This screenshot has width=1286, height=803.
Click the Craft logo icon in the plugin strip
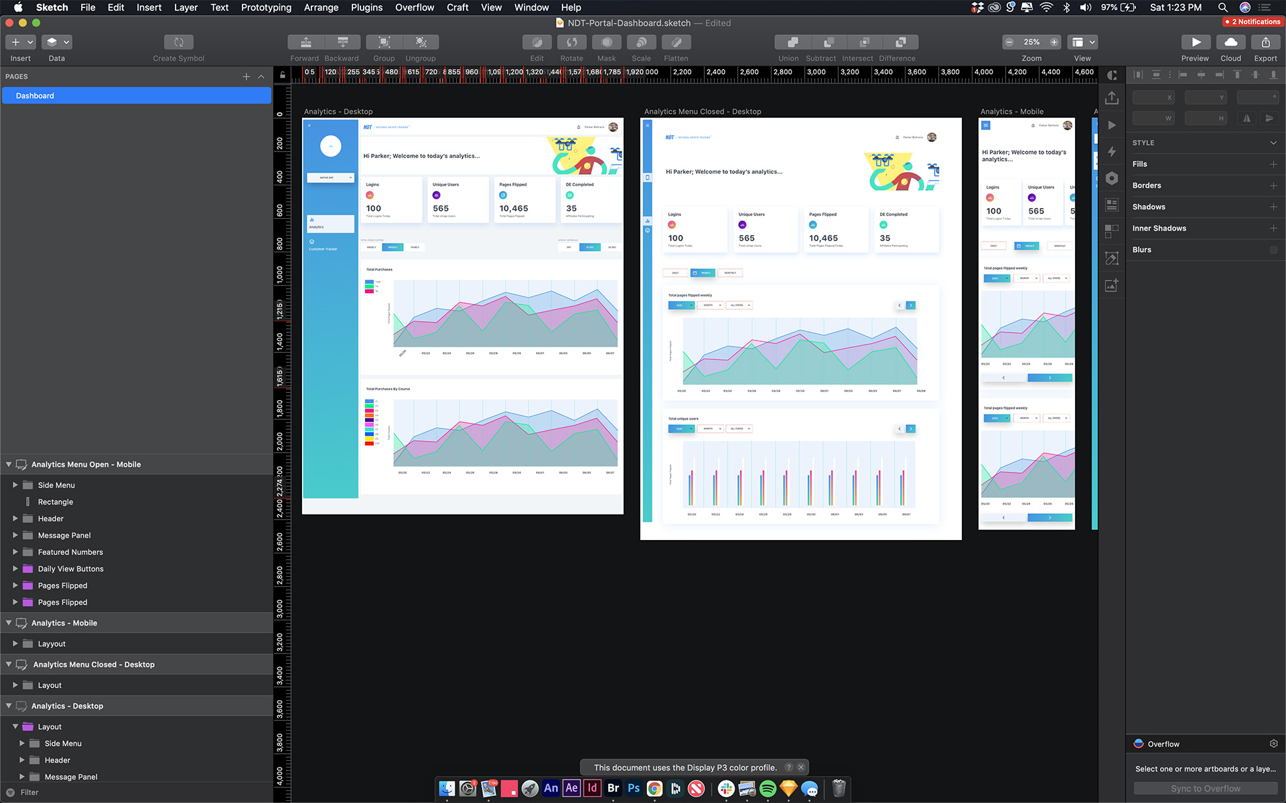[x=1112, y=75]
